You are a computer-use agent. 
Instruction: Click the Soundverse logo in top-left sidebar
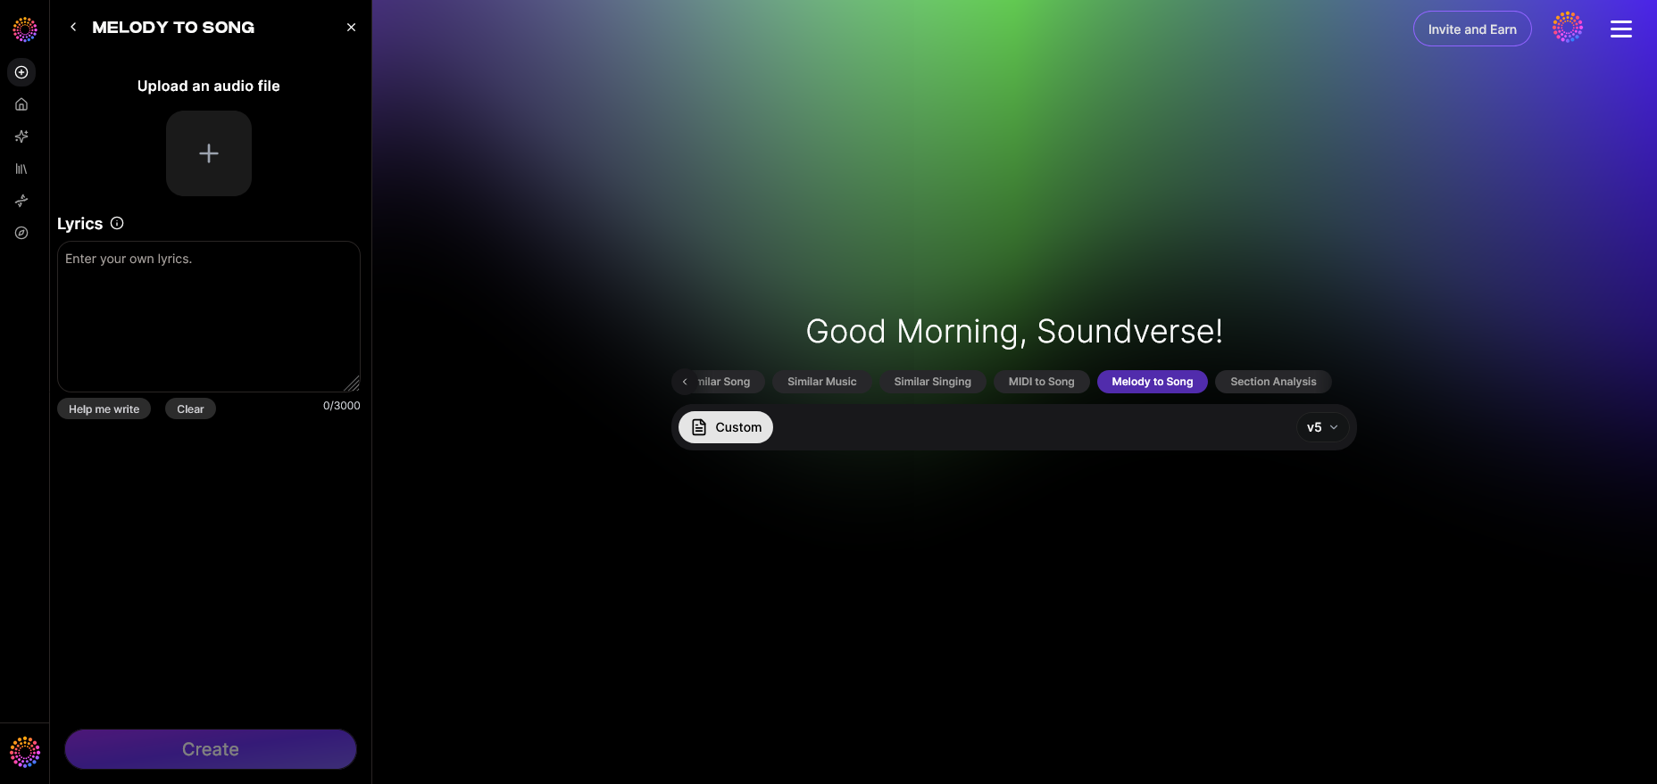pos(25,29)
